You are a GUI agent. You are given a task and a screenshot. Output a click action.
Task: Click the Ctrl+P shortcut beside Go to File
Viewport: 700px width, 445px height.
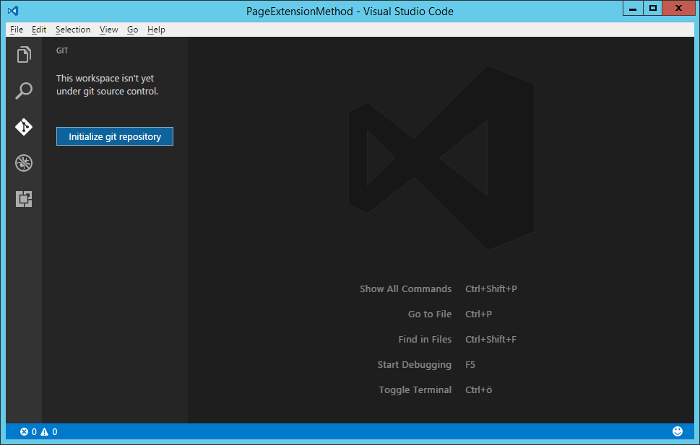point(478,314)
